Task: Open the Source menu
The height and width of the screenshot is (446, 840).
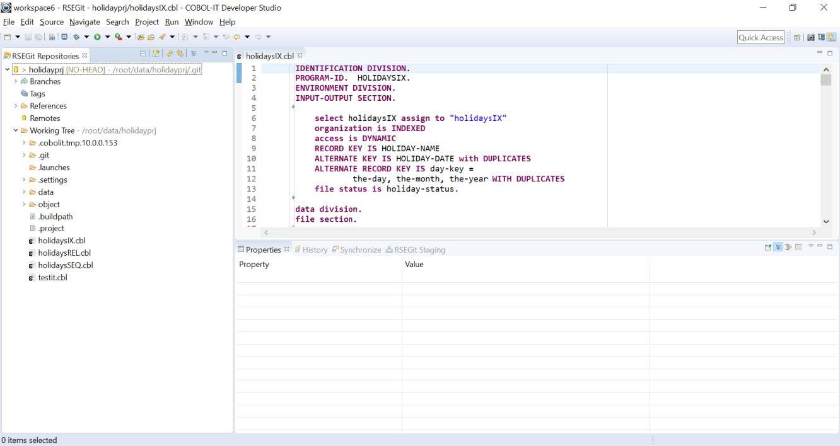Action: [51, 21]
